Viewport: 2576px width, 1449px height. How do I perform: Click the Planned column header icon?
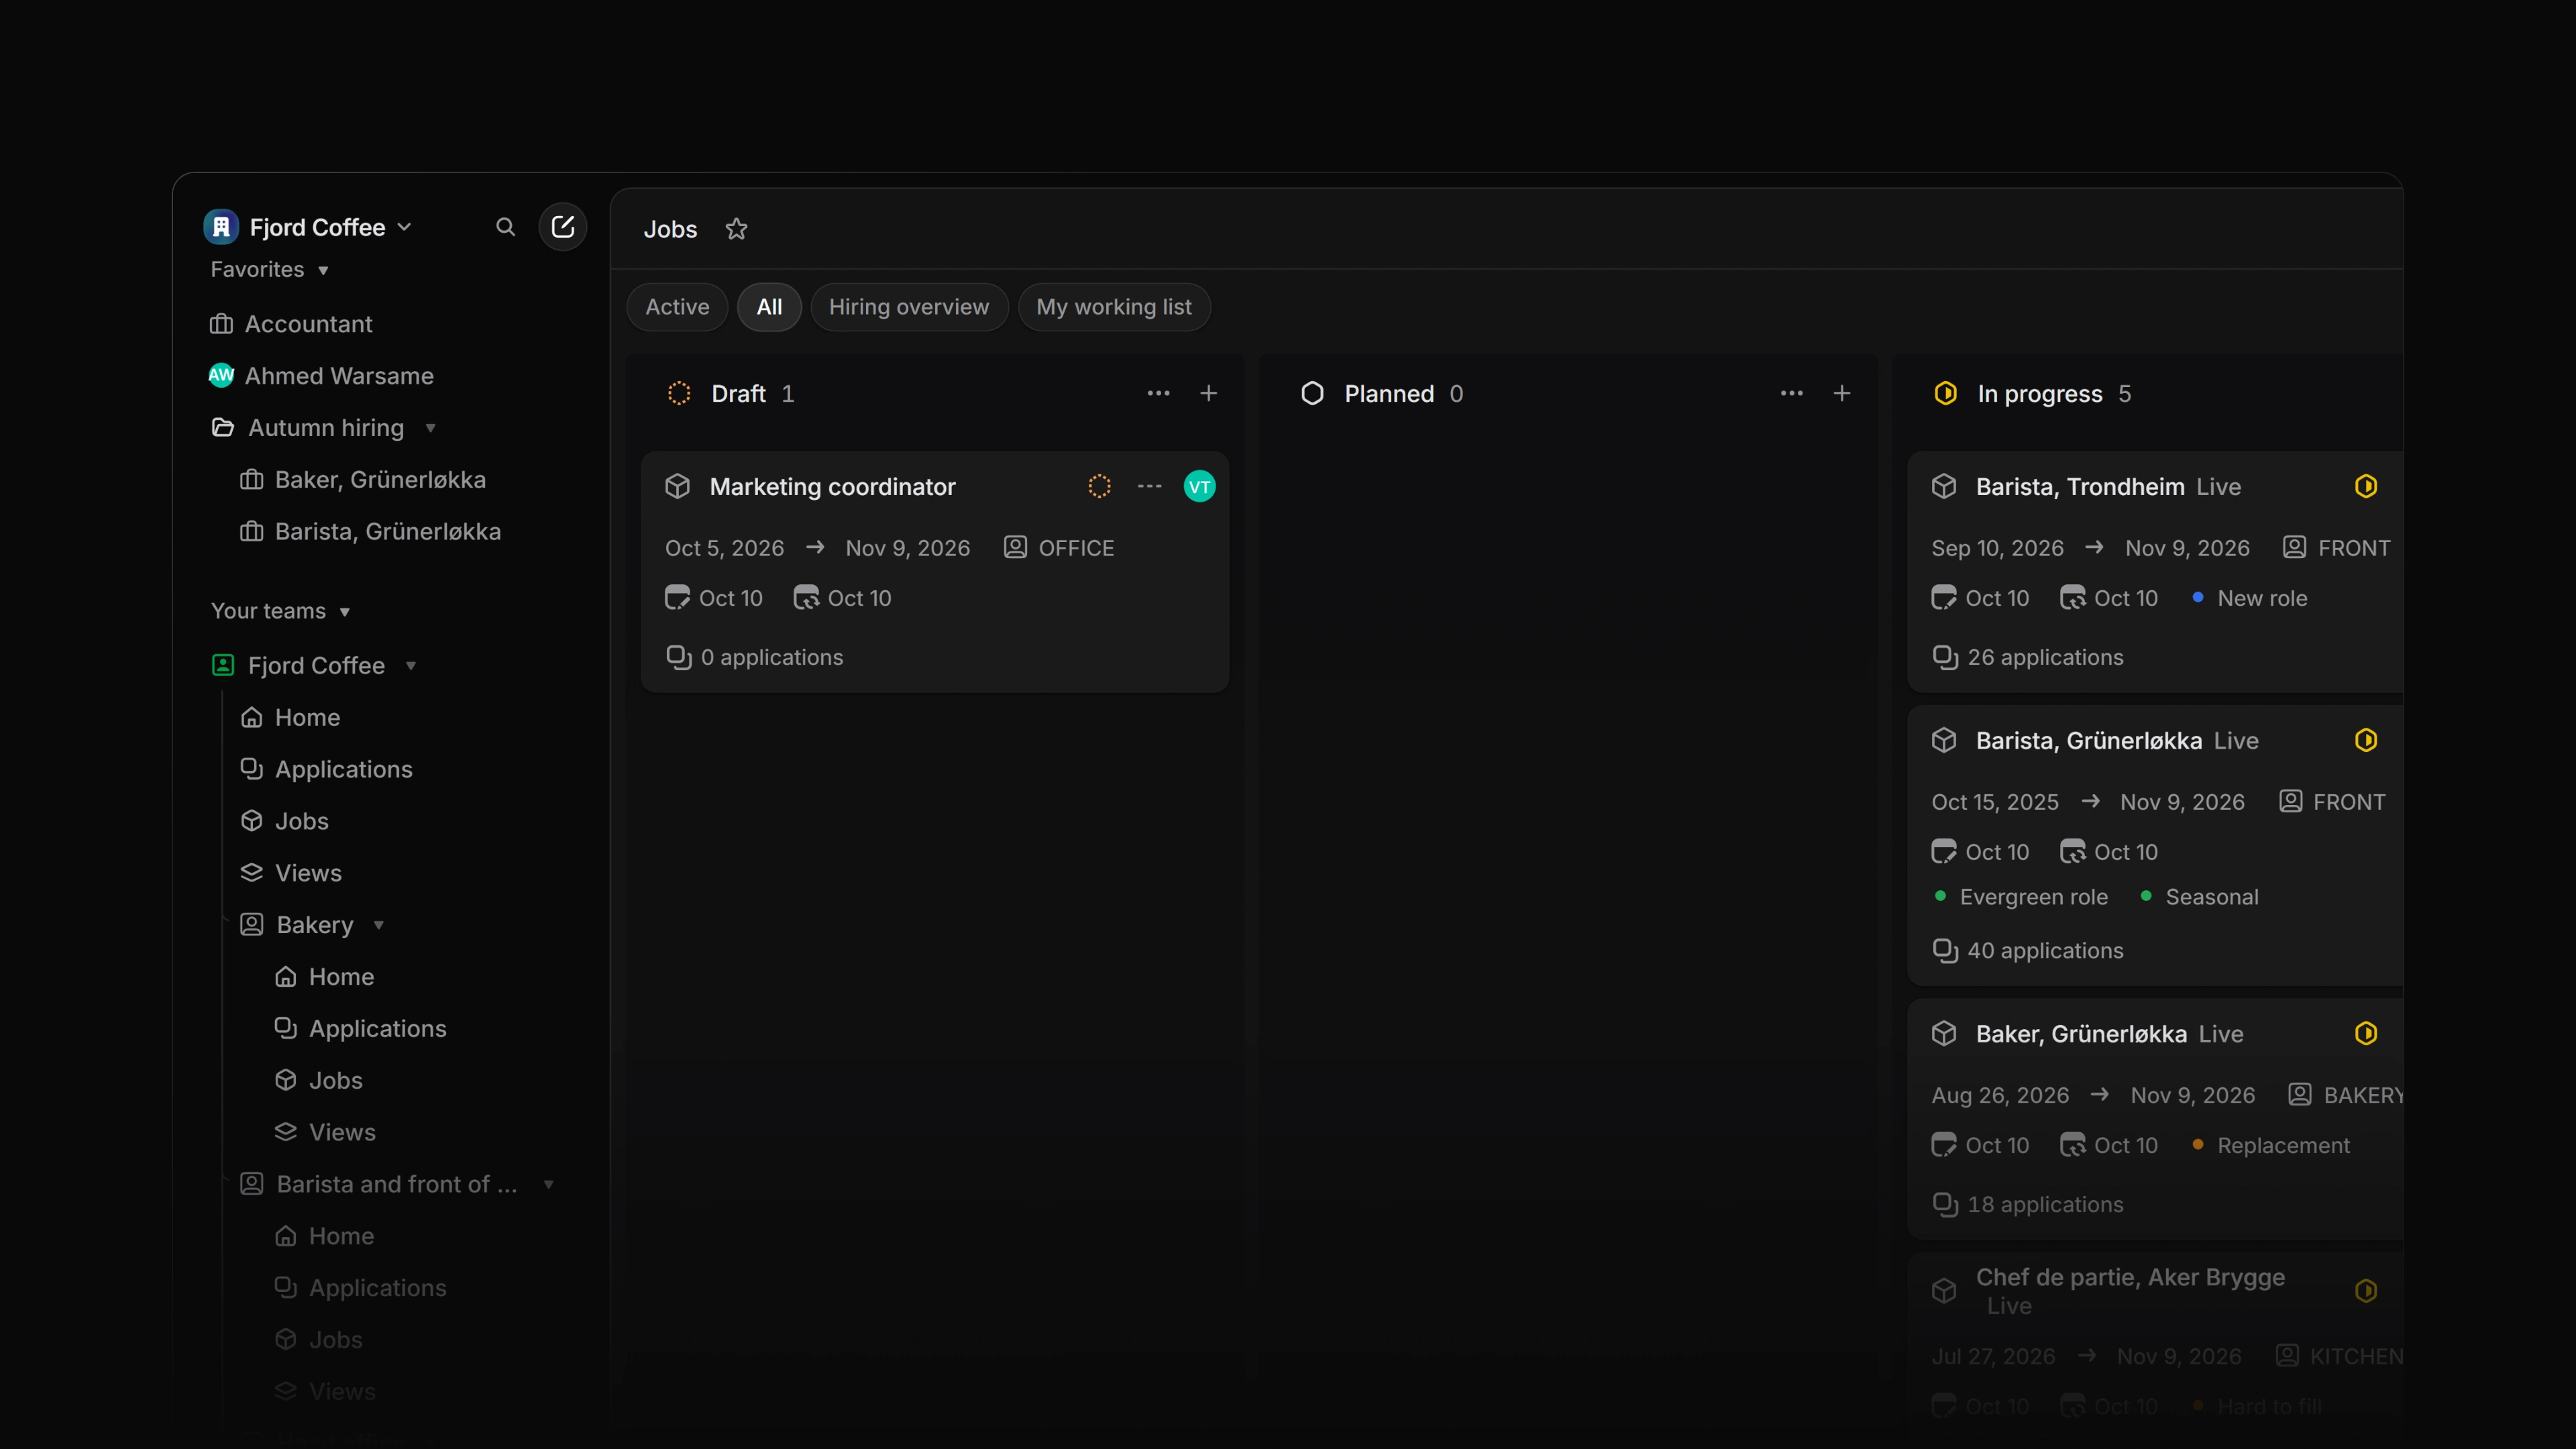[1312, 394]
